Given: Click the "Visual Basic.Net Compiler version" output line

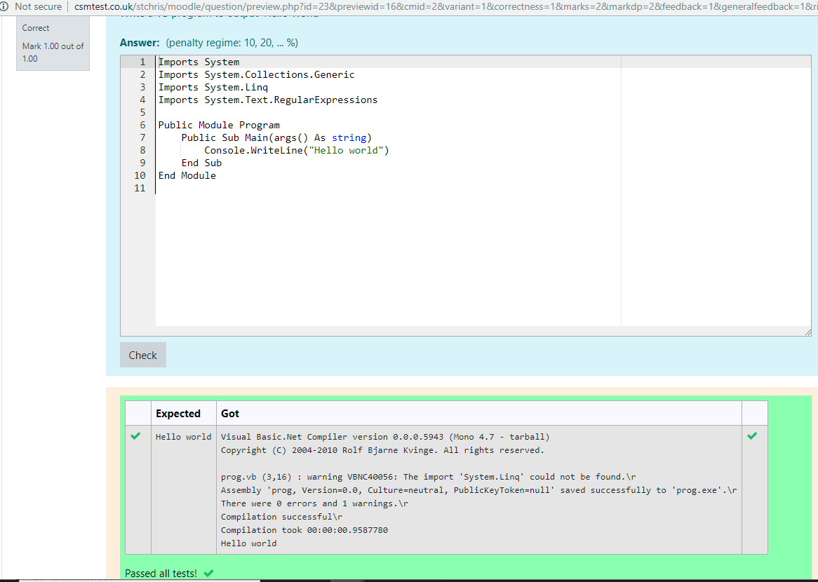Looking at the screenshot, I should coord(385,437).
